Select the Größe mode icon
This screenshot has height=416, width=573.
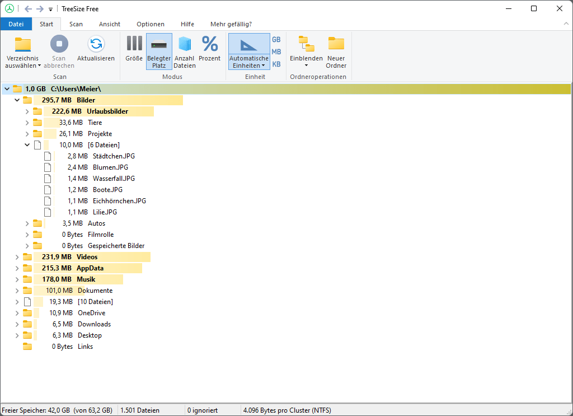pyautogui.click(x=134, y=50)
